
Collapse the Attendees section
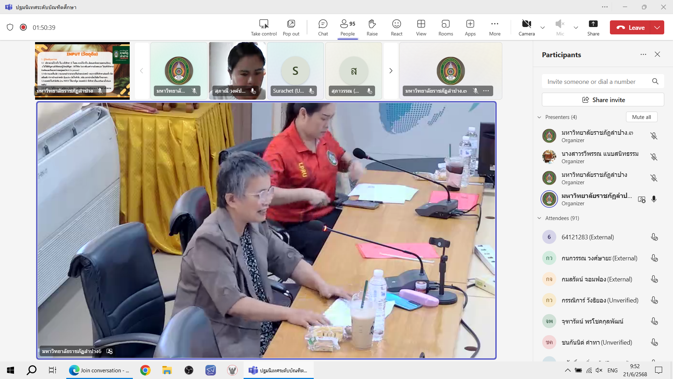[539, 218]
